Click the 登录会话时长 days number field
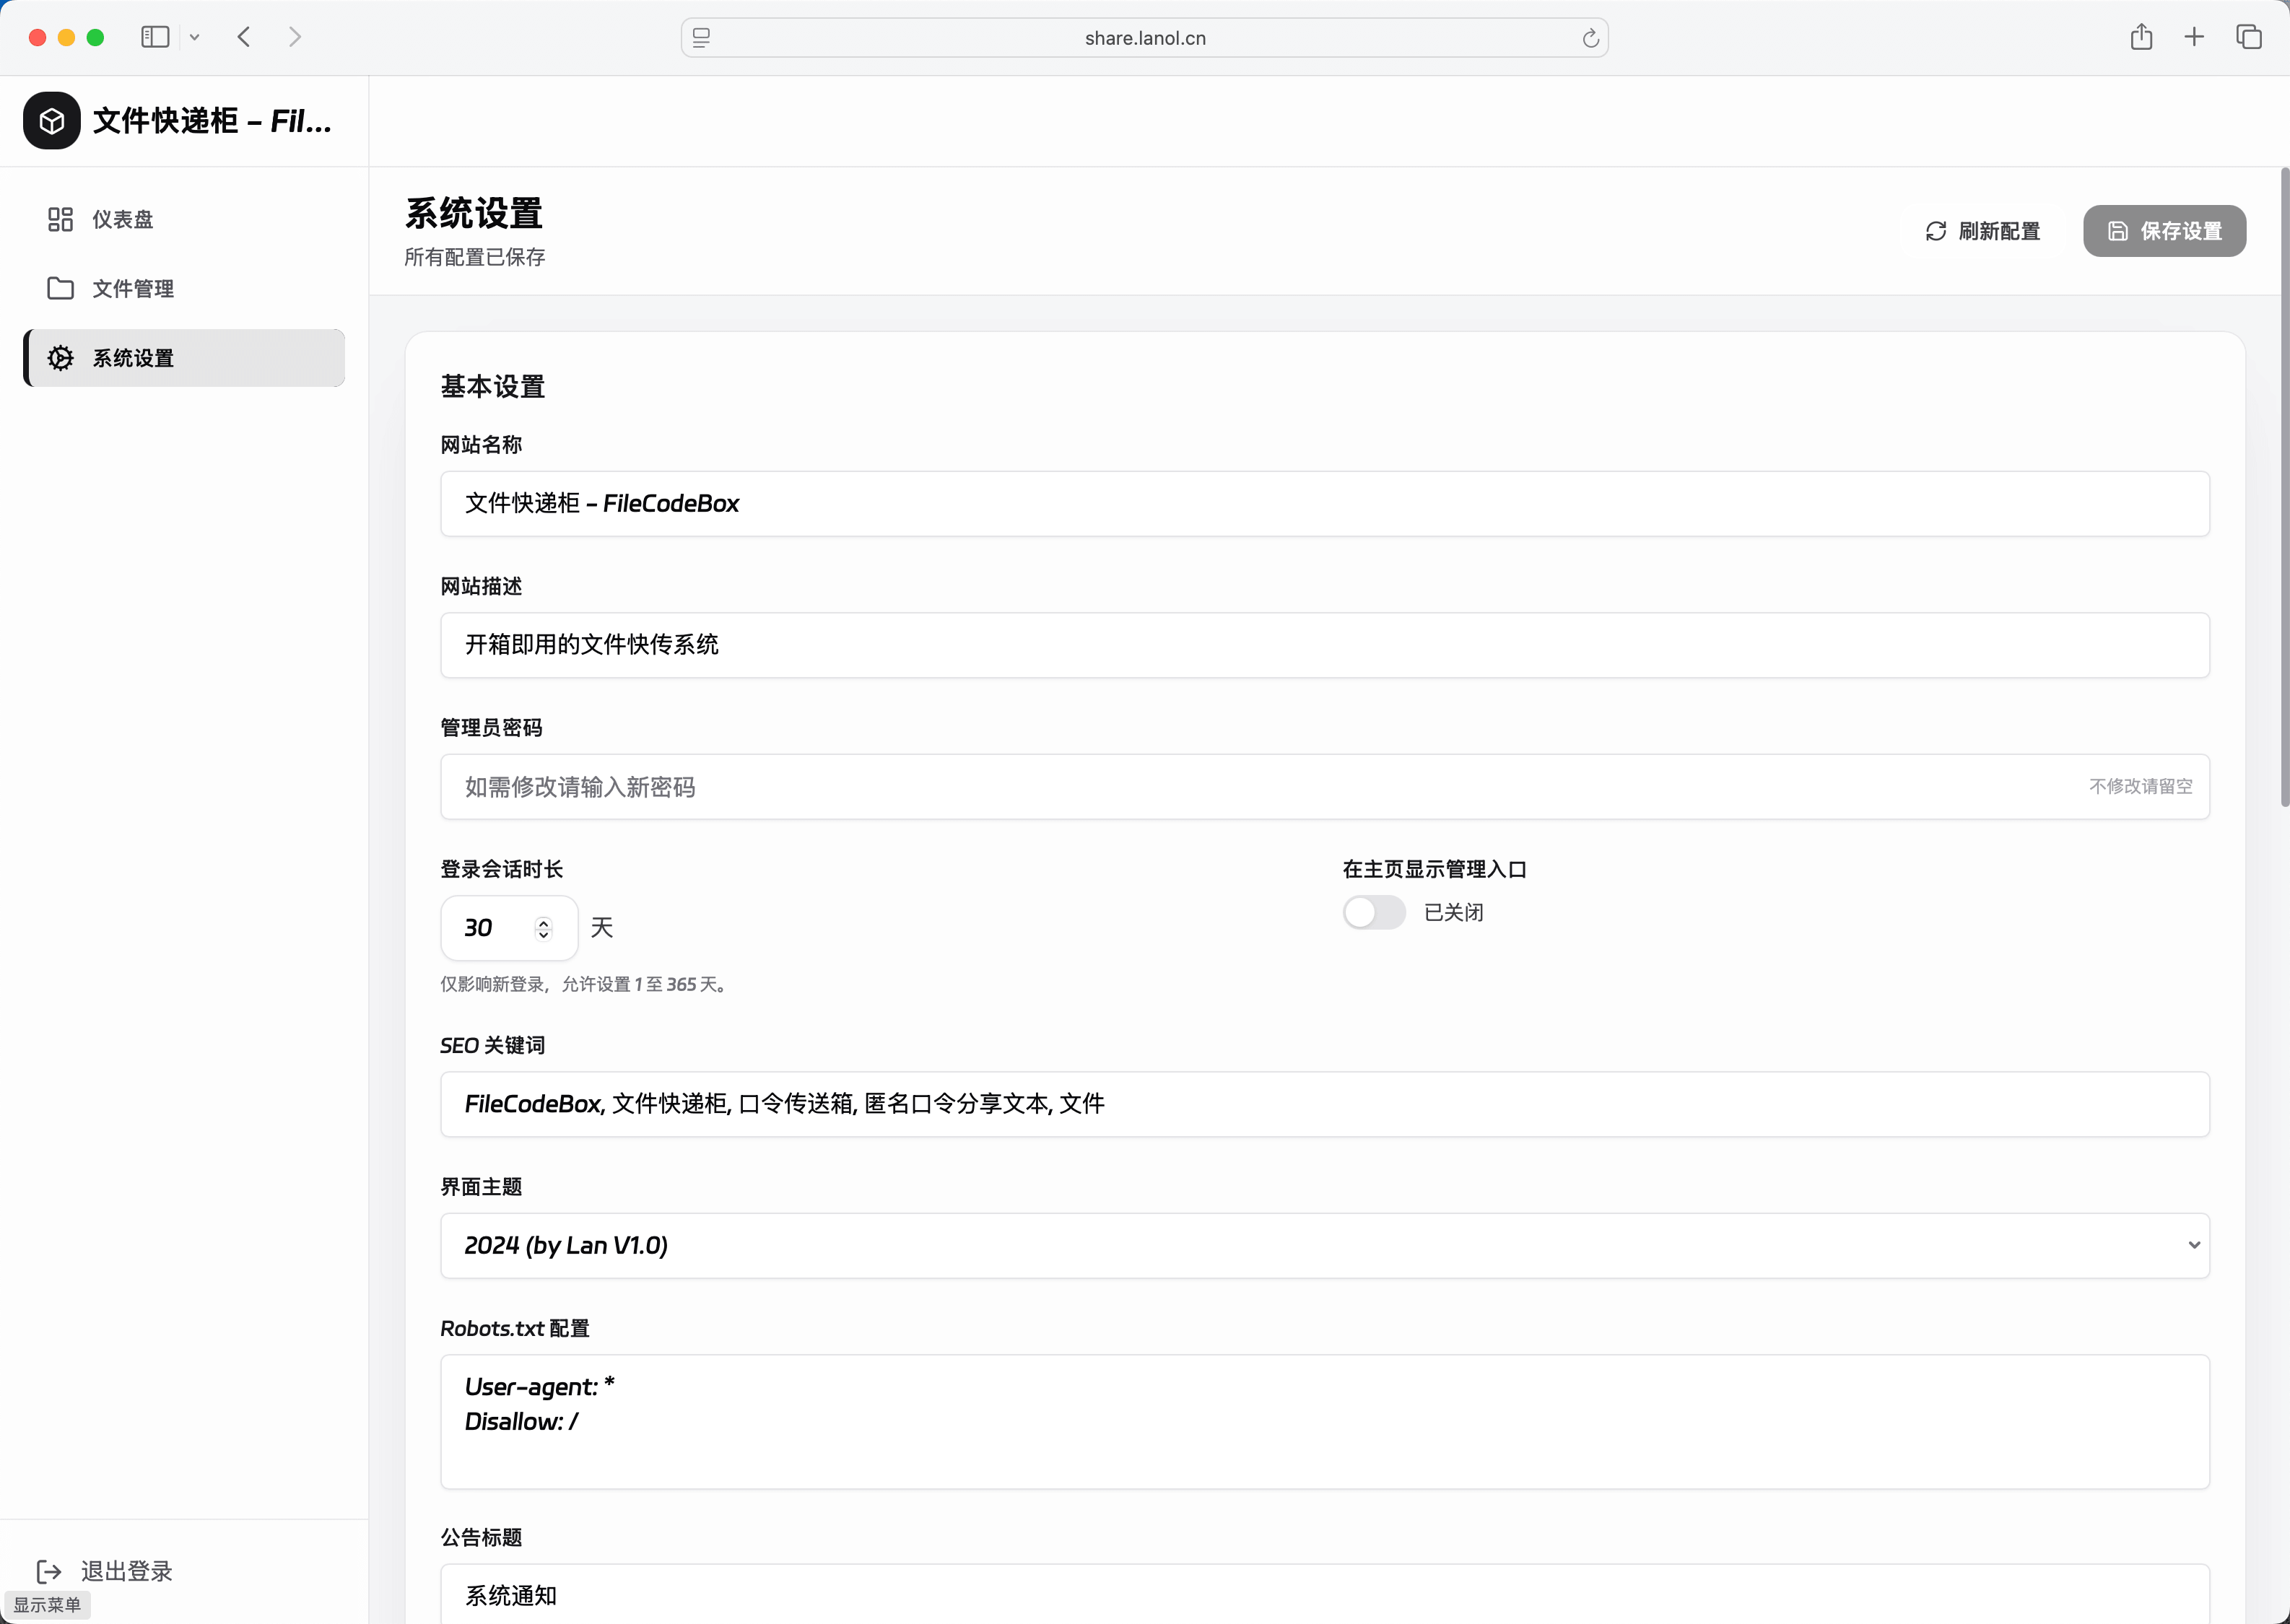2290x1624 pixels. click(x=508, y=928)
